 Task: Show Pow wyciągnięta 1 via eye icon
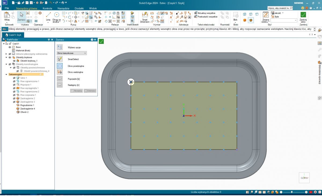coord(14,88)
